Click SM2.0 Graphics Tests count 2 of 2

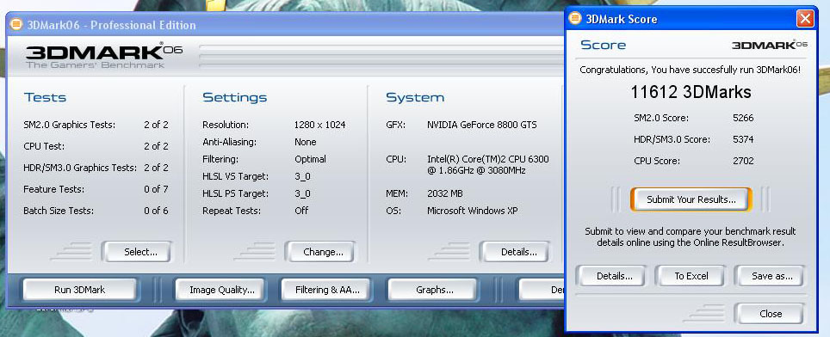point(156,125)
